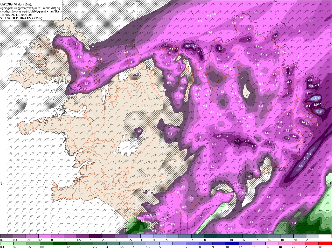Screen dimensions: 332x249
Task: Select the dark green 1 swatch in rain legend
Action: click(59, 243)
